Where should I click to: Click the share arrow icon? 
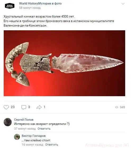tap(39, 107)
